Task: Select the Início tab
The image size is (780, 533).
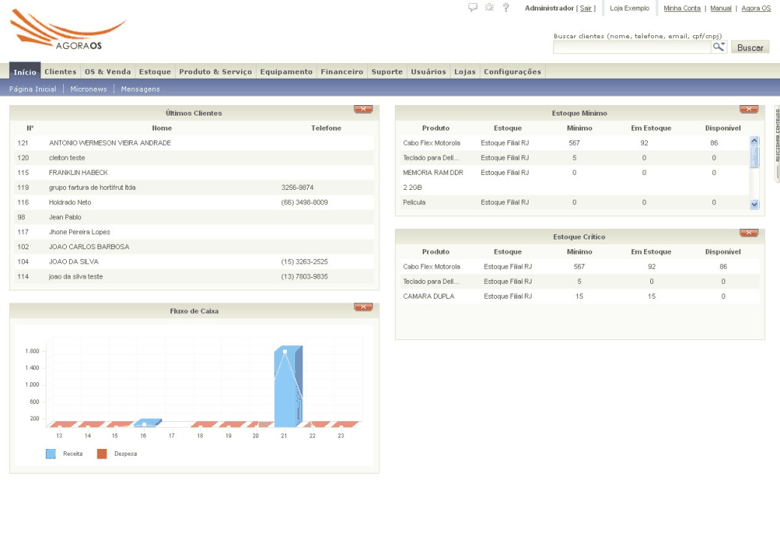Action: tap(25, 71)
